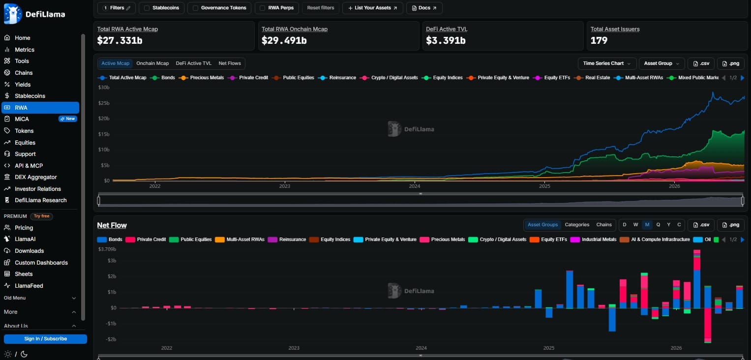This screenshot has width=751, height=360.
Task: Download Active Mcap chart as .csv
Action: pos(701,63)
